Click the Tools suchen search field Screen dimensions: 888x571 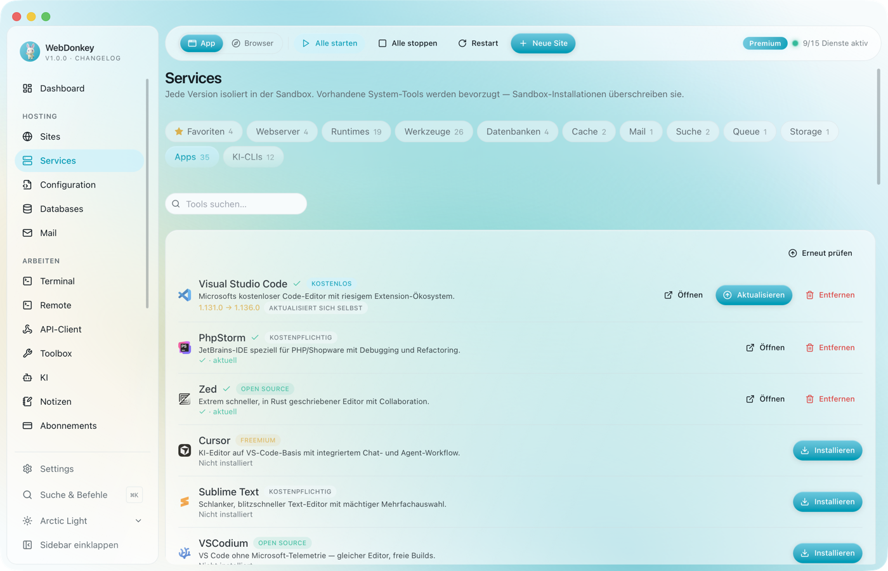pyautogui.click(x=236, y=204)
